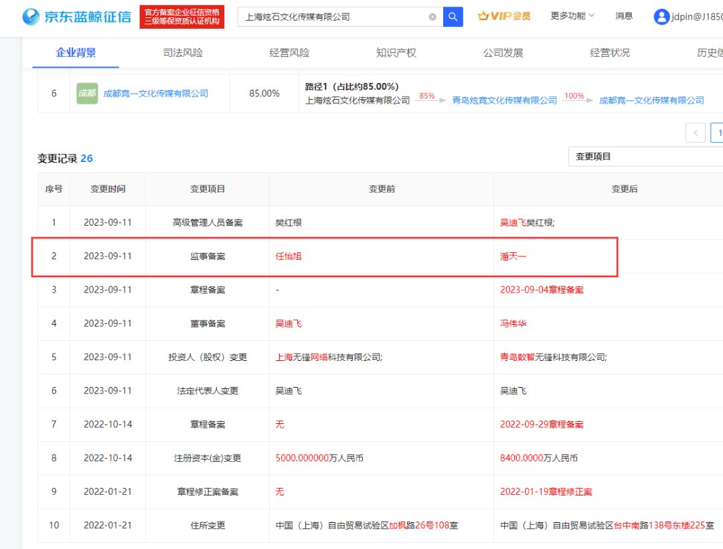Click 上海无锋网络科技有限公司 before value
Viewport: 723px width, 549px height.
tap(329, 358)
